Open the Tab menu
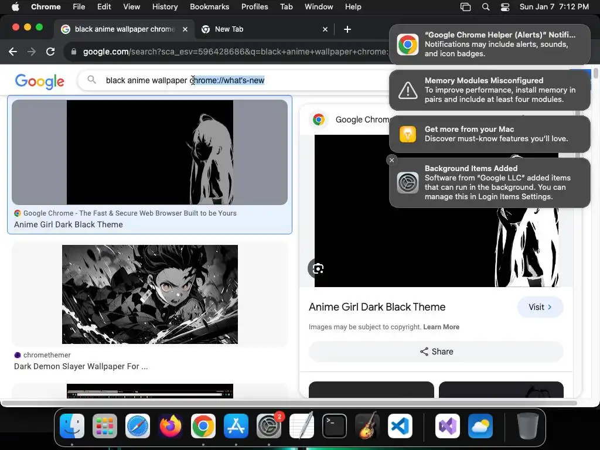Image resolution: width=600 pixels, height=450 pixels. (286, 7)
